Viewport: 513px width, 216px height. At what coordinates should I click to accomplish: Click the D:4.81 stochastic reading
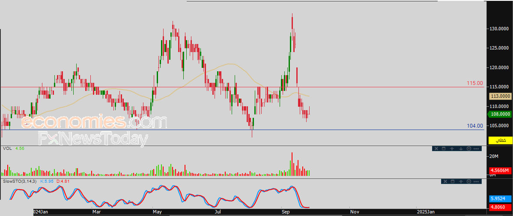point(63,181)
